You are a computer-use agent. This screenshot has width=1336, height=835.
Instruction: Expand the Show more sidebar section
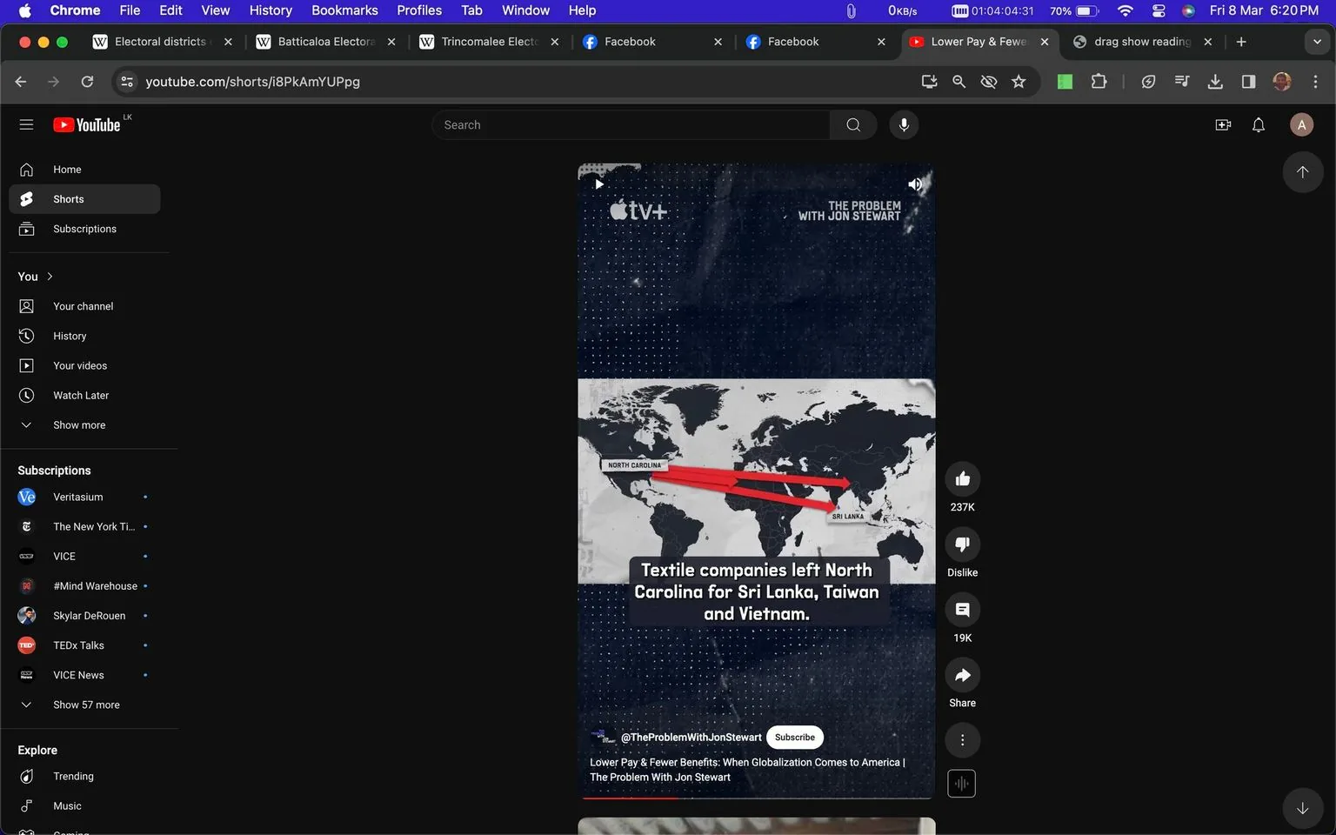(78, 424)
